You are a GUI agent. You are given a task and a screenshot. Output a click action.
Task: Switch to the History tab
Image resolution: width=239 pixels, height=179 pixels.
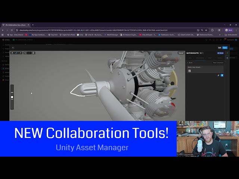pyautogui.click(x=220, y=58)
